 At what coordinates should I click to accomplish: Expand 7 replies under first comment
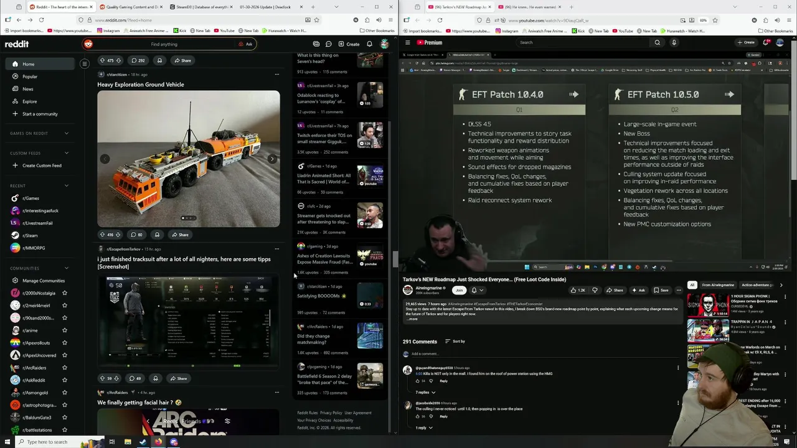(x=425, y=393)
